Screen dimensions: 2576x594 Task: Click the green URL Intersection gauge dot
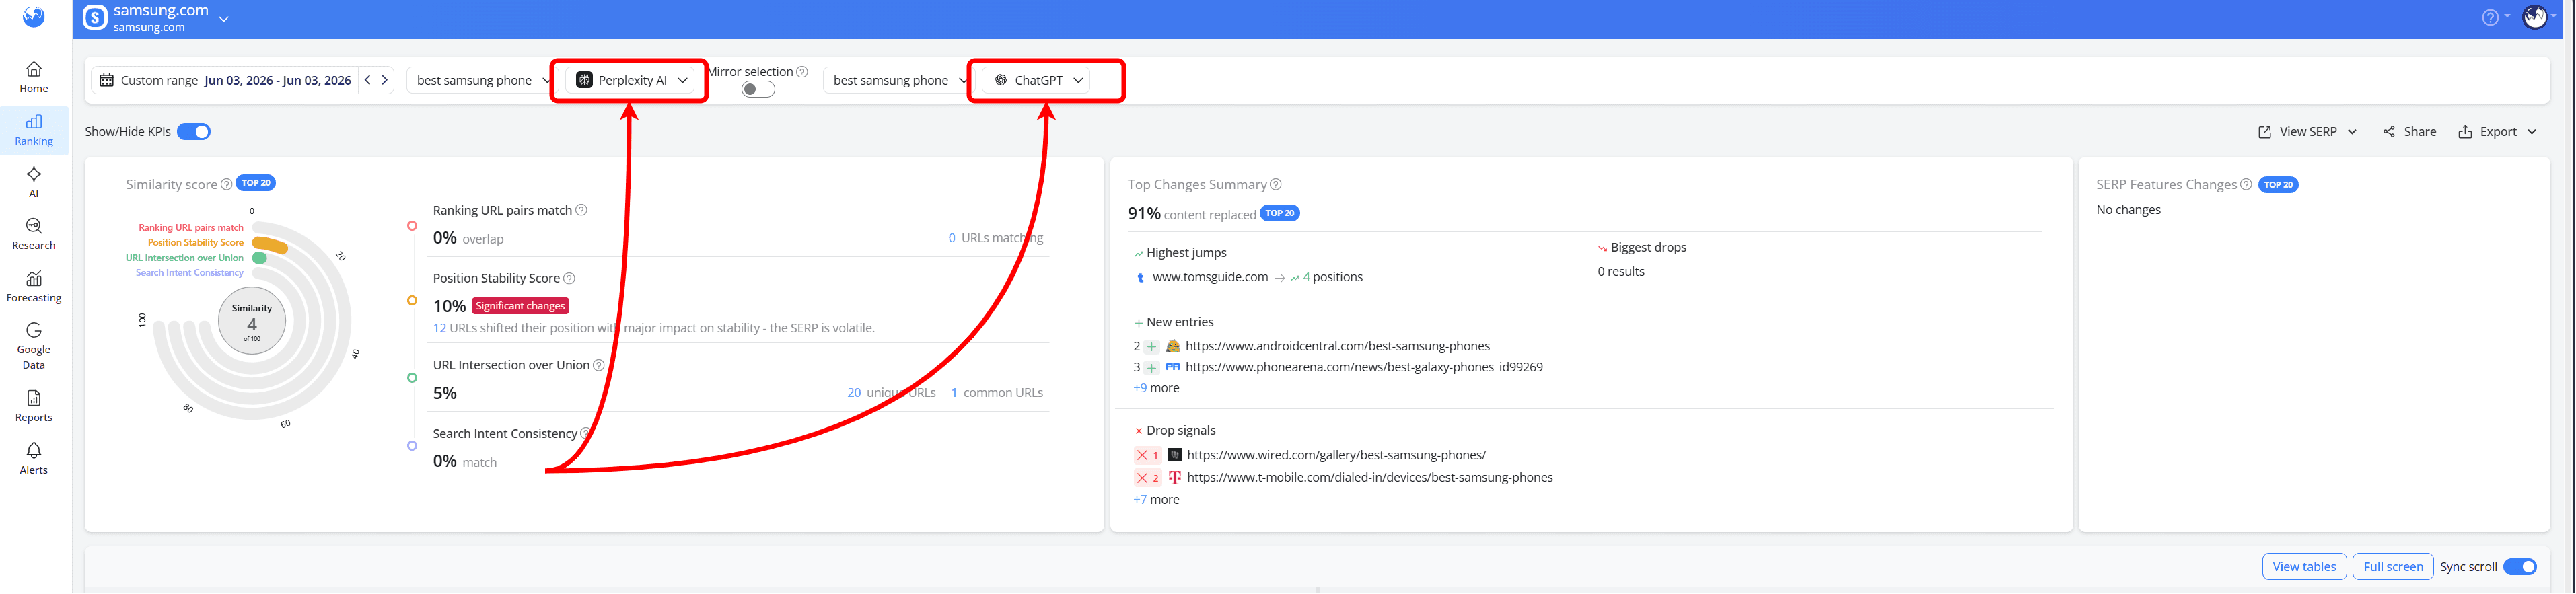pos(259,258)
